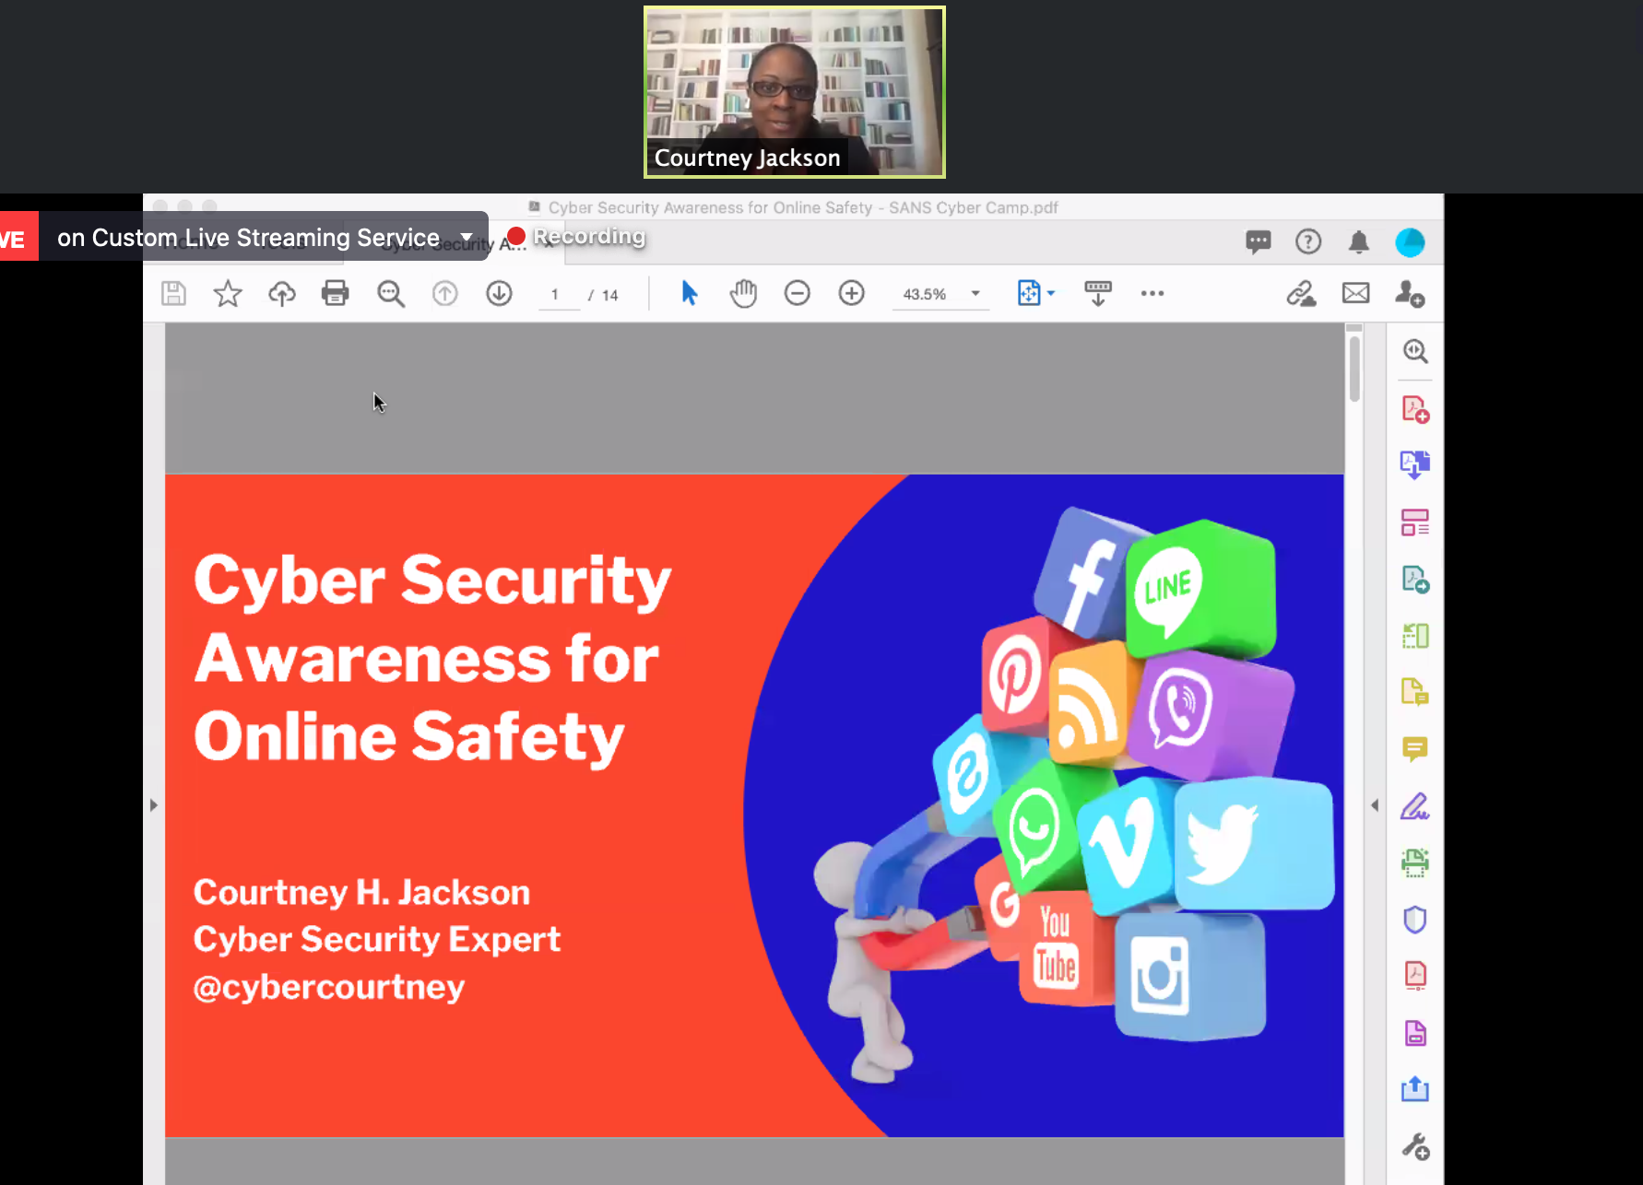Screen dimensions: 1643x1185
Task: Activate the Hand pan tool
Action: [743, 294]
